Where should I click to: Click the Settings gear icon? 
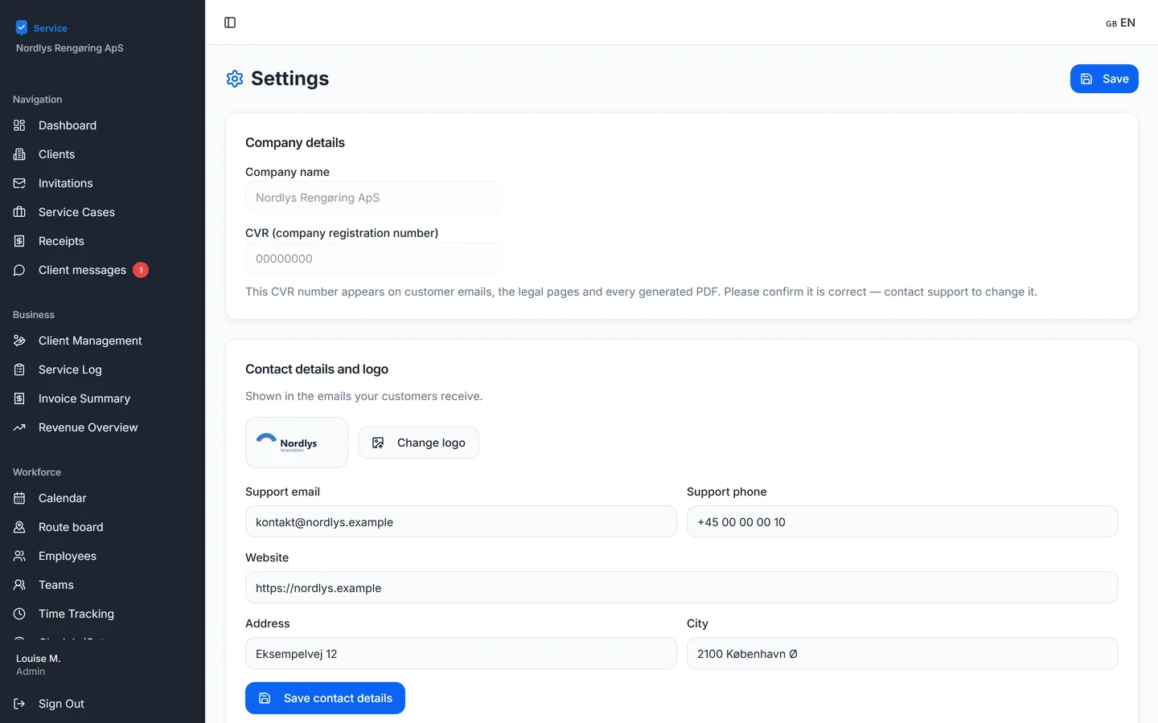235,79
